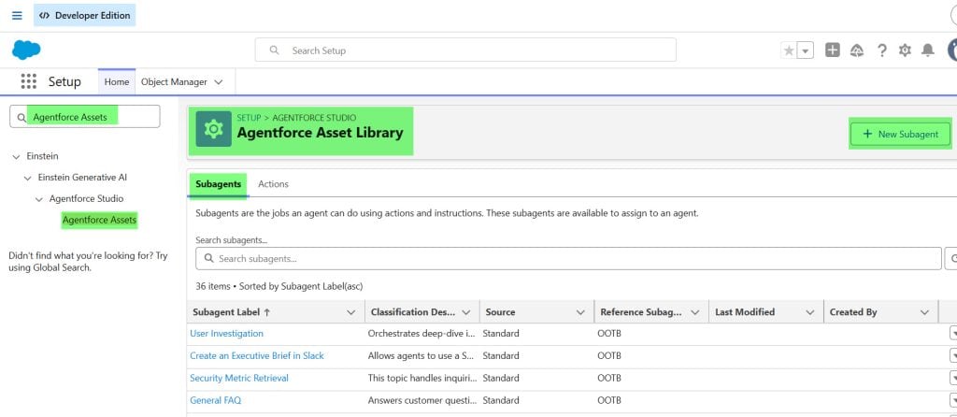Open the Security Metric Retrieval link
The height and width of the screenshot is (417, 957).
tap(239, 378)
